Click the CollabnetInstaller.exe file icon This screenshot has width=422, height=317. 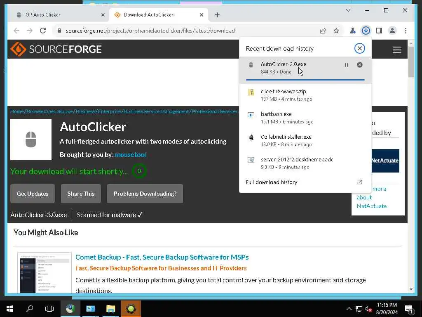click(251, 137)
